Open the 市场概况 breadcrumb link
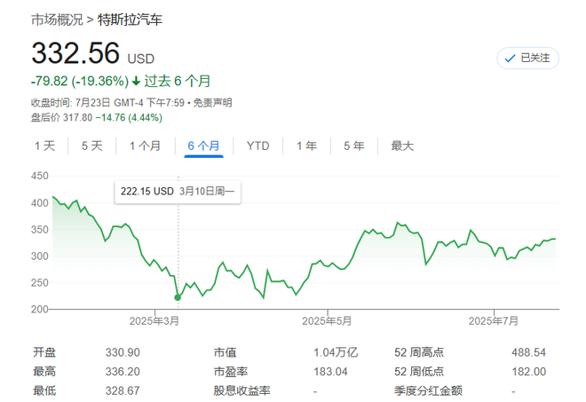 [x=58, y=19]
